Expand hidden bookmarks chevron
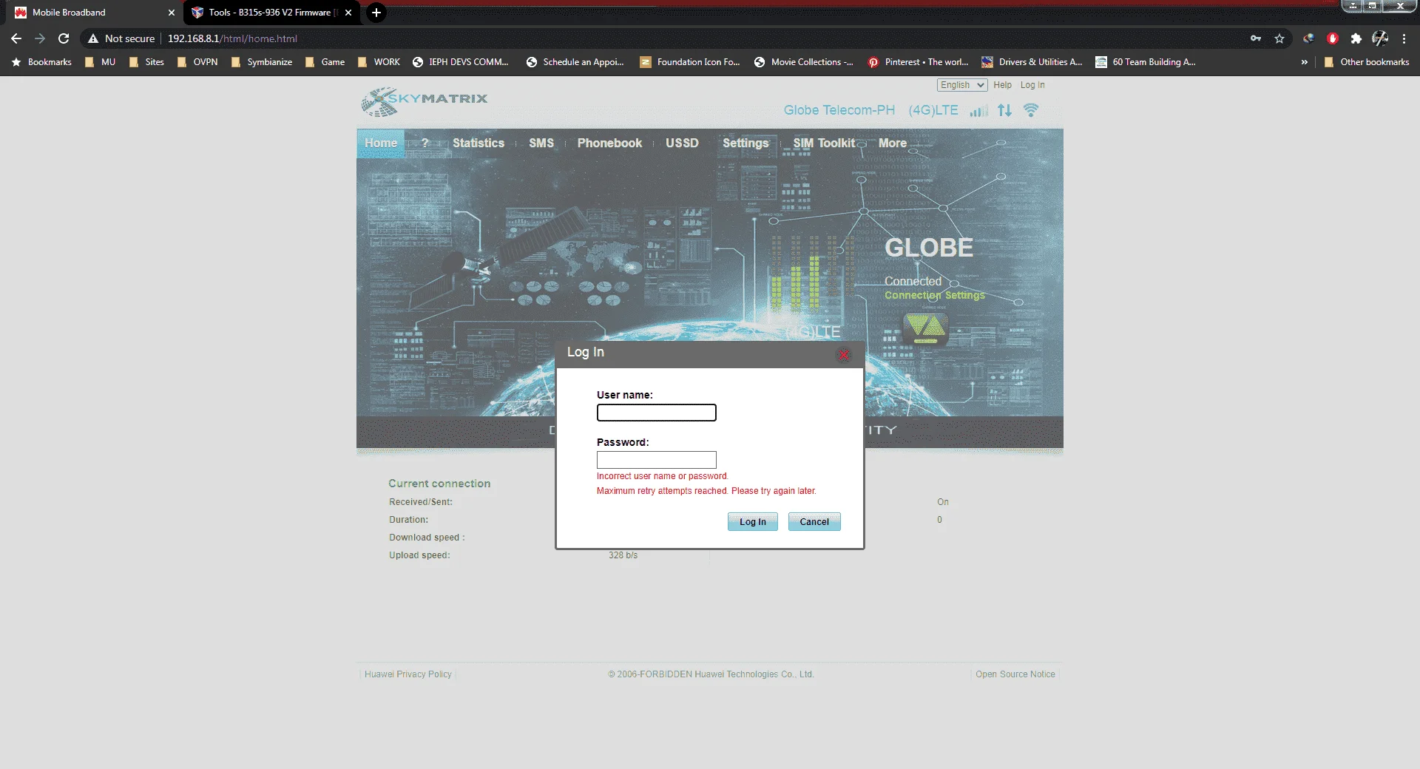Screen dimensions: 1420x769 pyautogui.click(x=1305, y=62)
